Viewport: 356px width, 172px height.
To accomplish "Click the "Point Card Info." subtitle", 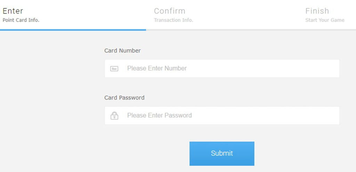I will click(x=21, y=20).
